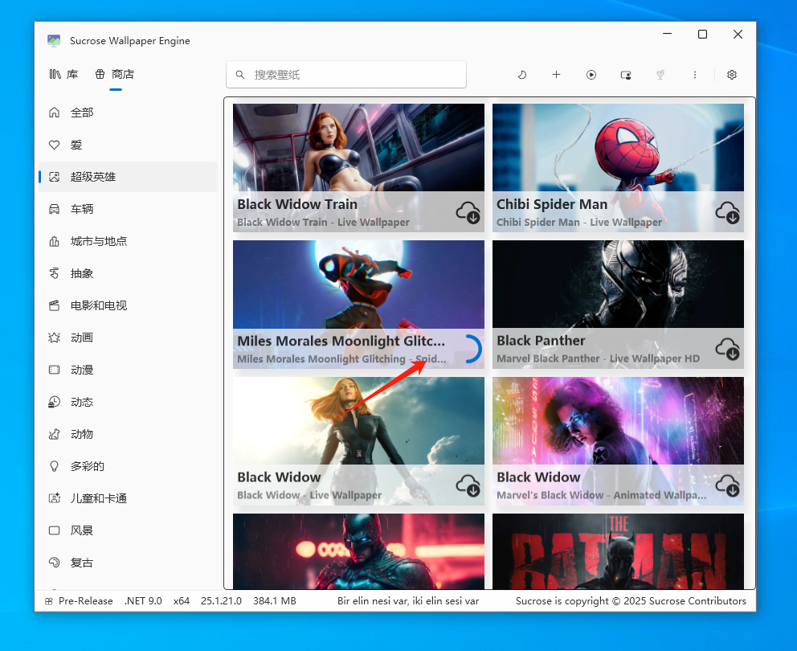The width and height of the screenshot is (797, 651).
Task: Click the building icon beside 城市与地点
Action: (55, 241)
